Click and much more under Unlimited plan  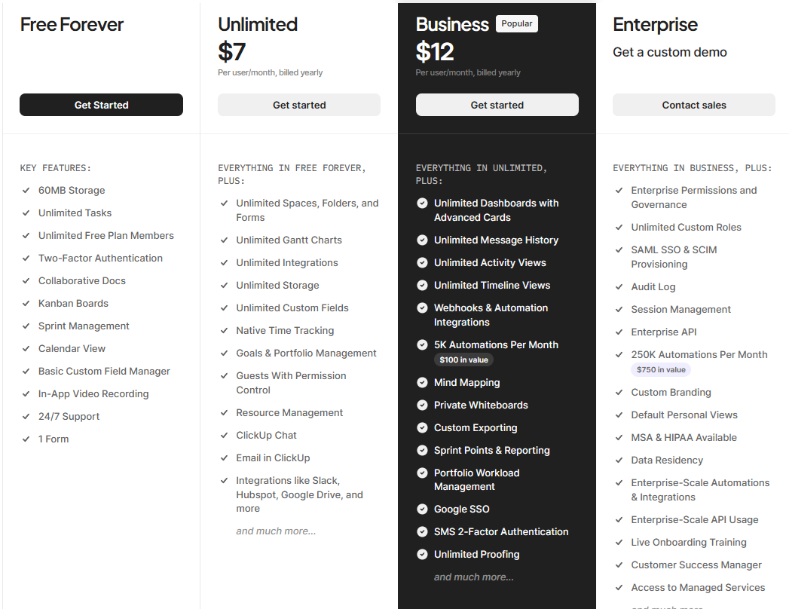[277, 531]
